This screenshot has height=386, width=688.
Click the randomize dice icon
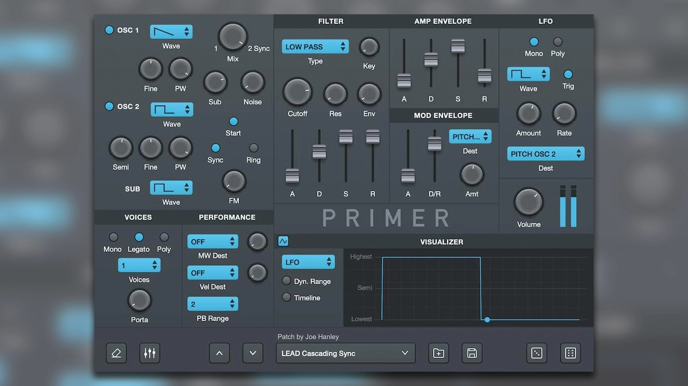coord(537,353)
